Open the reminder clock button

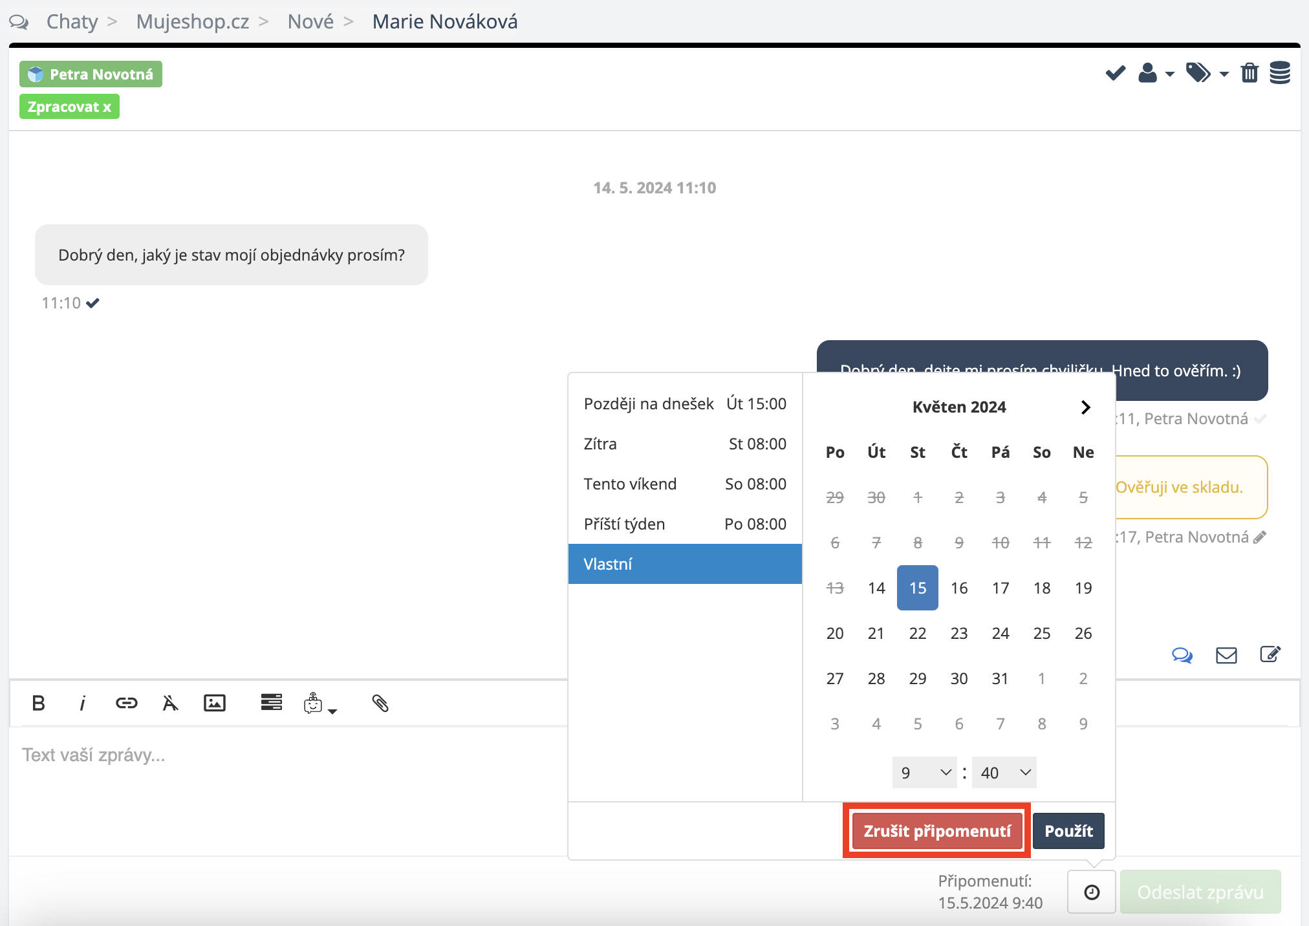coord(1091,892)
